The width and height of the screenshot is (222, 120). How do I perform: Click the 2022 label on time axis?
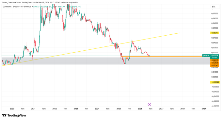[x=55, y=109]
